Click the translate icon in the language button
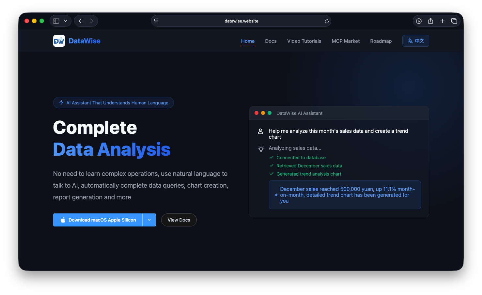The width and height of the screenshot is (482, 295). pyautogui.click(x=410, y=41)
